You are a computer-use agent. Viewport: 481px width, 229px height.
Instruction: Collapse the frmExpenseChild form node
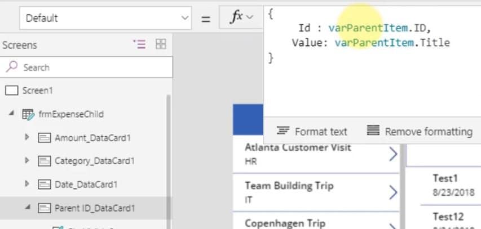coord(12,114)
